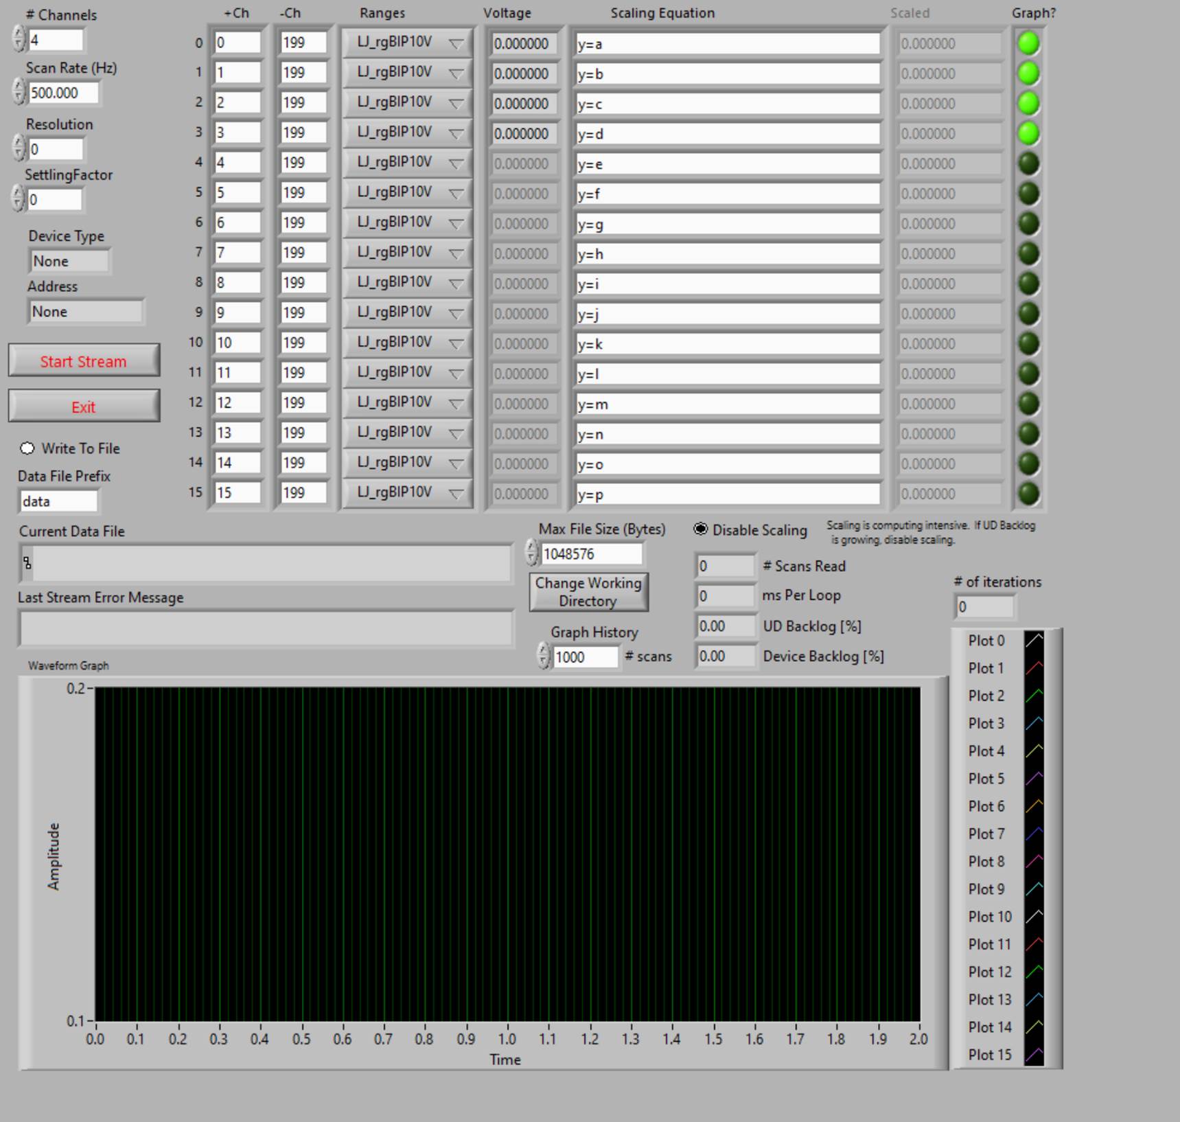Click the Plot 6 legend line icon
The image size is (1180, 1122).
(x=1034, y=806)
